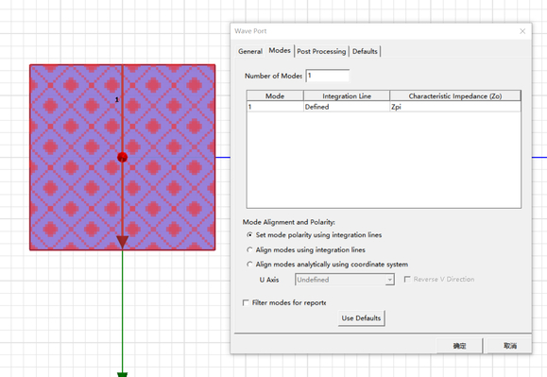Close the Wave Port dialog
Screen dimensions: 547x377
[x=522, y=31]
